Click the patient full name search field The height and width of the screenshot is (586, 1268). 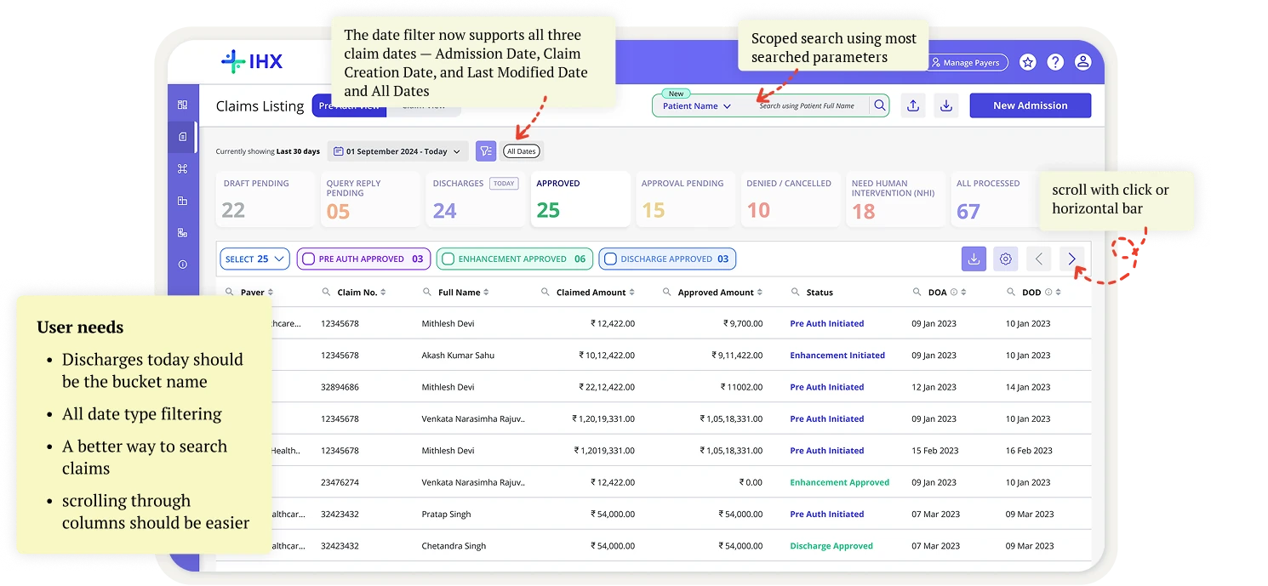pyautogui.click(x=807, y=106)
